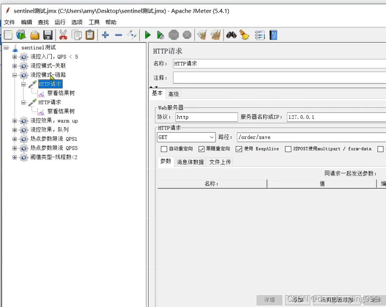This screenshot has height=307, width=386.
Task: Select the second 察看结果树 listener
Action: click(61, 111)
